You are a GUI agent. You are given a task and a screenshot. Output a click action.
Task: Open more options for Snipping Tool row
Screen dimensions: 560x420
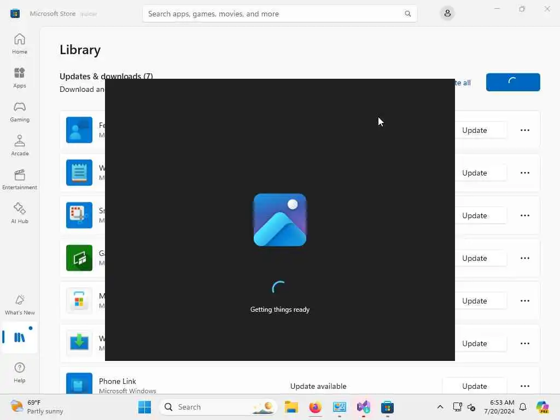(x=524, y=215)
